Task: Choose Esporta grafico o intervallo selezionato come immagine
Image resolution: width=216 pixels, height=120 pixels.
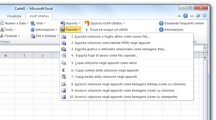Action: tap(127, 49)
